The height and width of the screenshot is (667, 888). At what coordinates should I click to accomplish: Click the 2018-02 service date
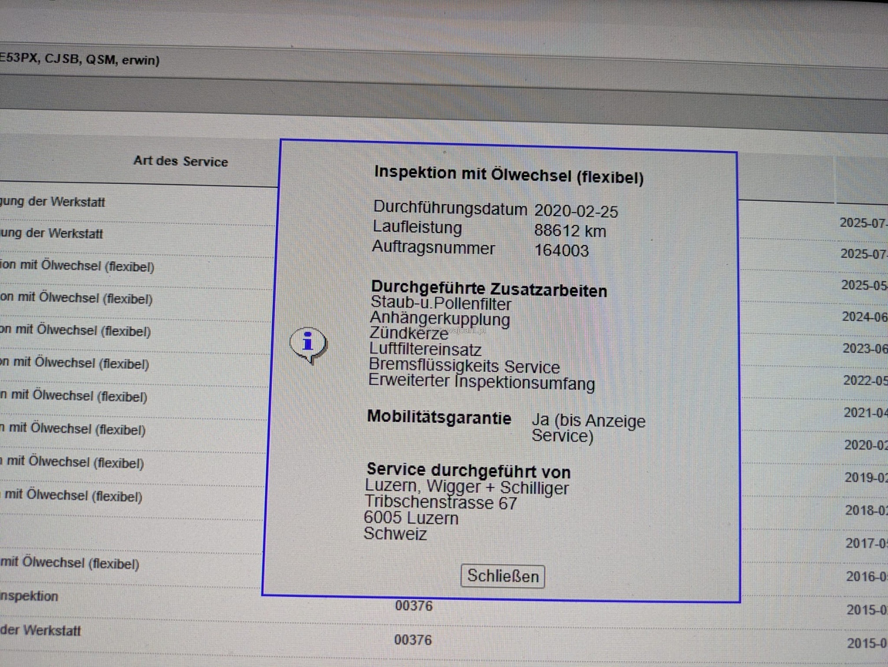click(x=866, y=510)
